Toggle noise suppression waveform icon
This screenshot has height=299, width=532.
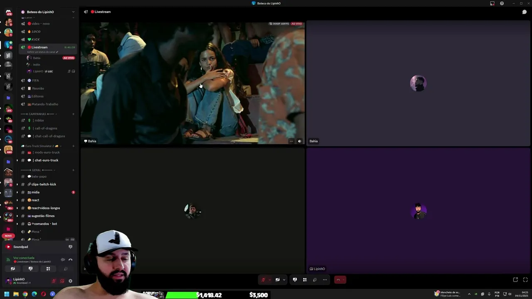point(63,260)
